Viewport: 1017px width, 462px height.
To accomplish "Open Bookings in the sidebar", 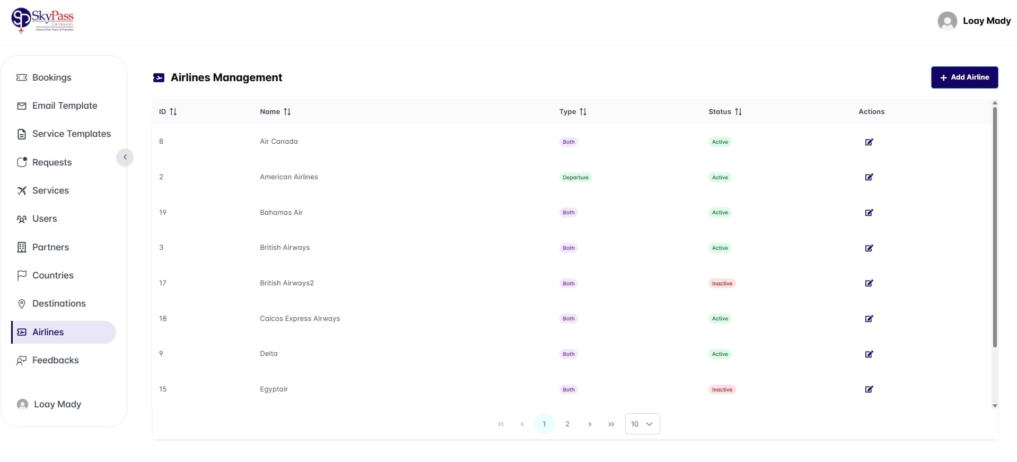I will (51, 77).
